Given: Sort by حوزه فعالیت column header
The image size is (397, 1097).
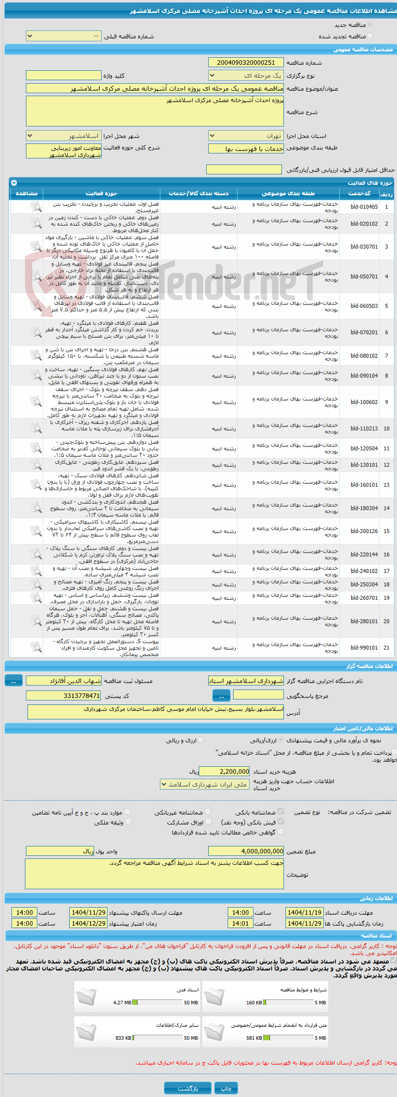Looking at the screenshot, I should pyautogui.click(x=102, y=193).
